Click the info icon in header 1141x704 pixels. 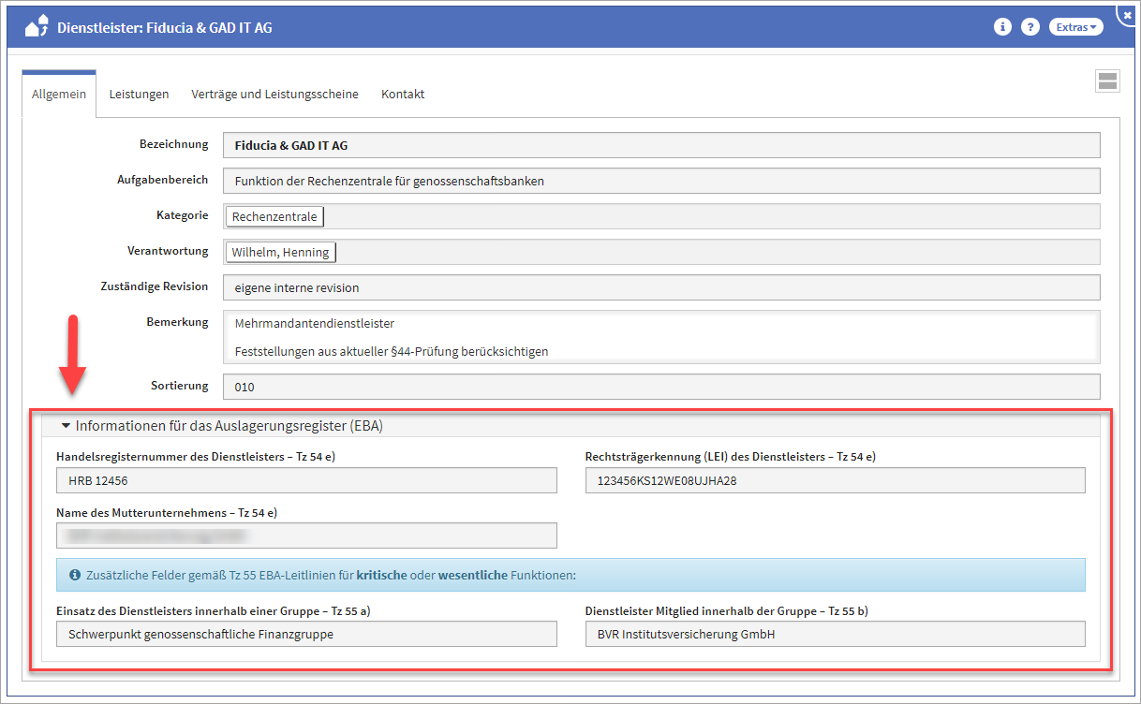tap(1002, 27)
